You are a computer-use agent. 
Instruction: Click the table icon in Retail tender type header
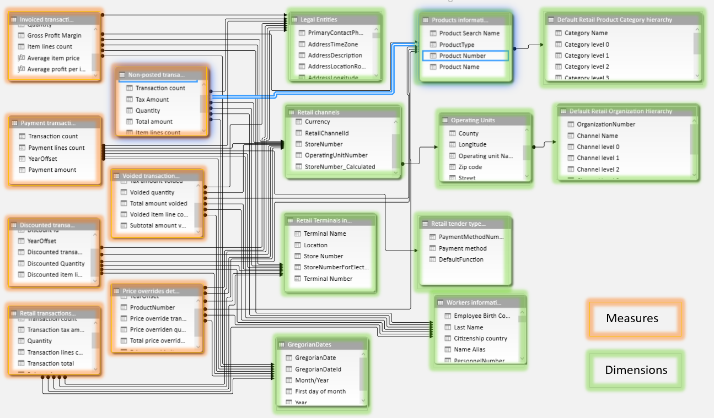[424, 224]
